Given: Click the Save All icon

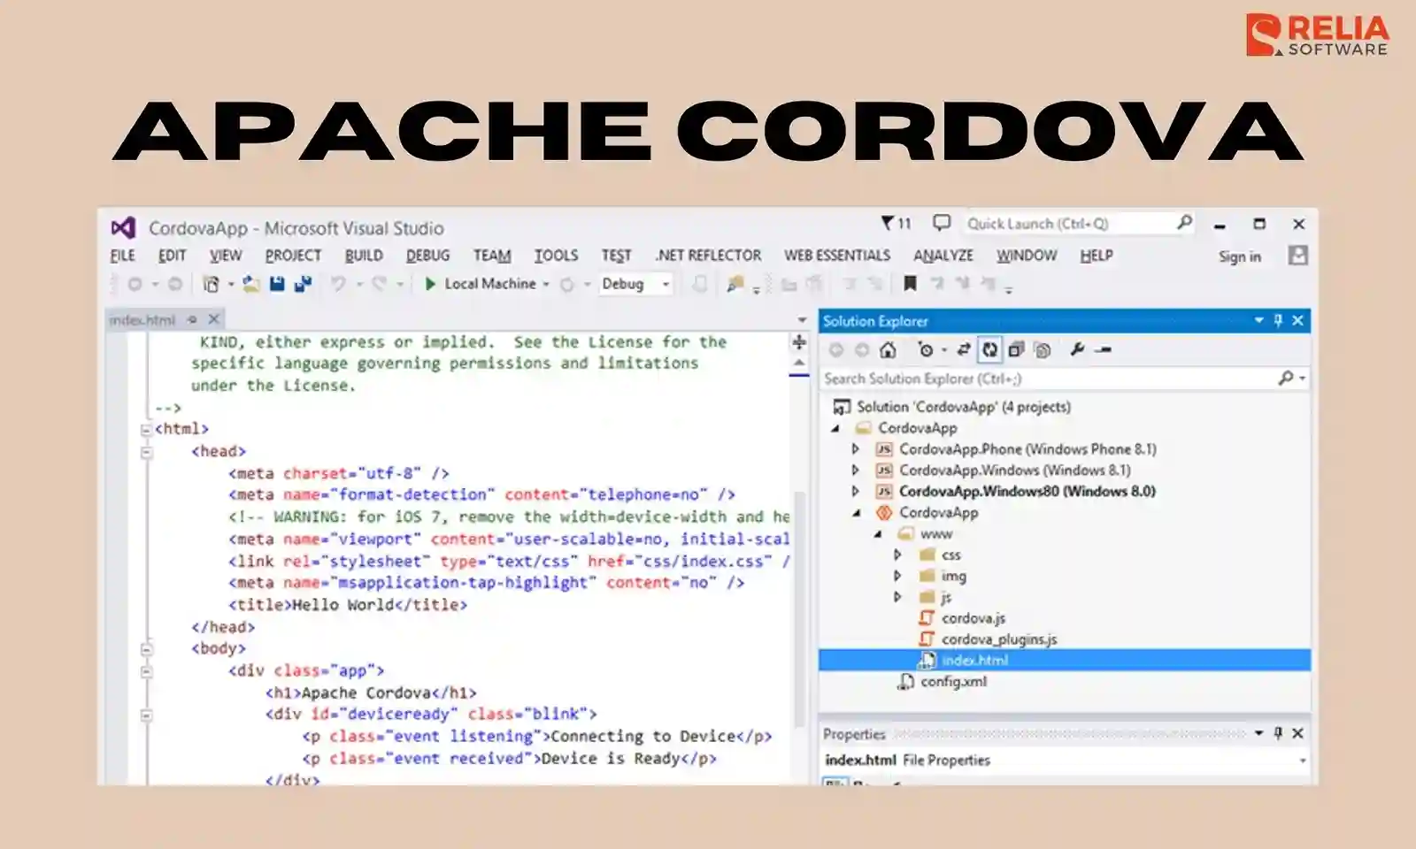Looking at the screenshot, I should pos(303,284).
